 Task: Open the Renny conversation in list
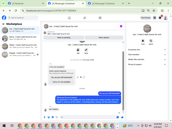click(x=20, y=38)
